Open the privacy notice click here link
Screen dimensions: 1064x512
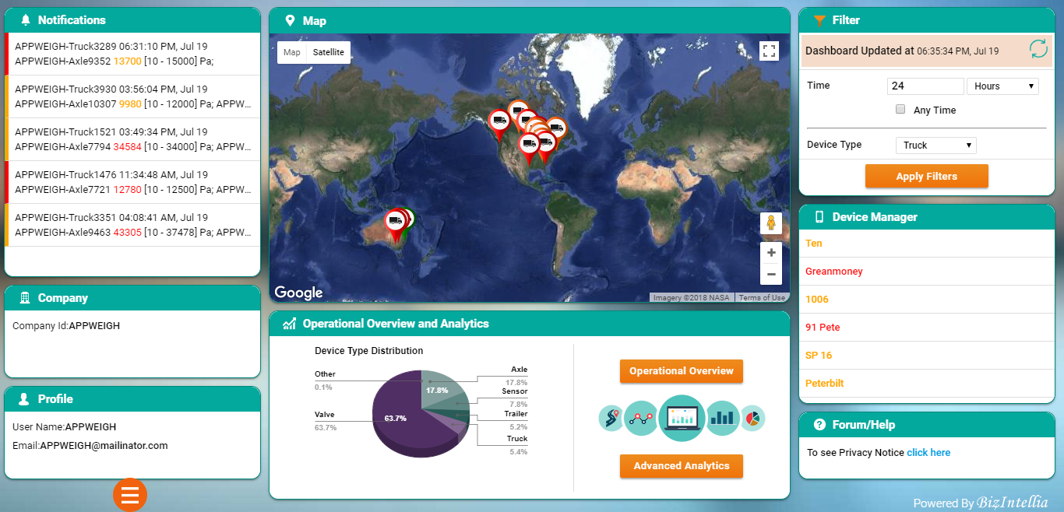click(928, 453)
